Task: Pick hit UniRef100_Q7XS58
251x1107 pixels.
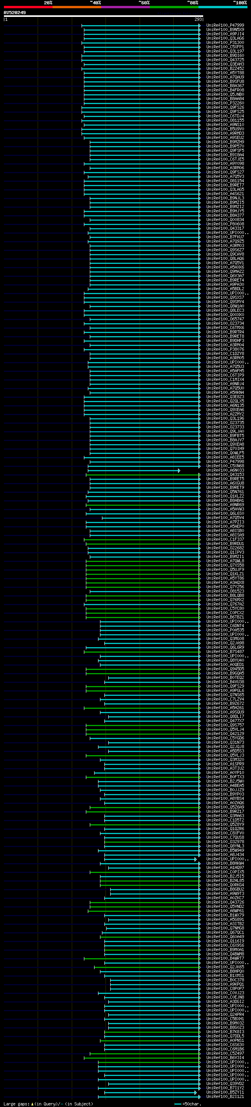Action: (x=225, y=565)
